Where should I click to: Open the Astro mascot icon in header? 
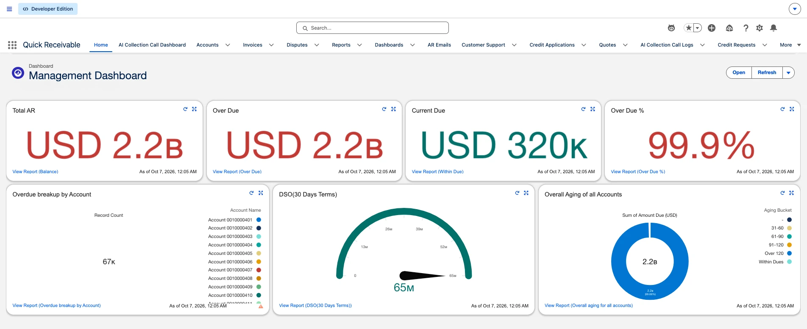click(x=671, y=28)
